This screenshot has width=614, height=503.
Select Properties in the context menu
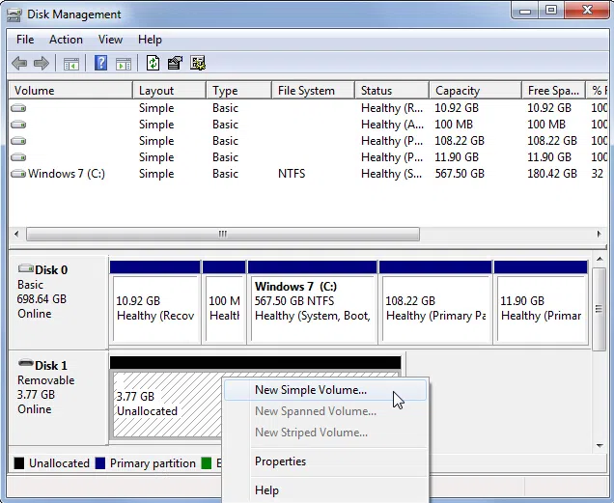pyautogui.click(x=280, y=461)
